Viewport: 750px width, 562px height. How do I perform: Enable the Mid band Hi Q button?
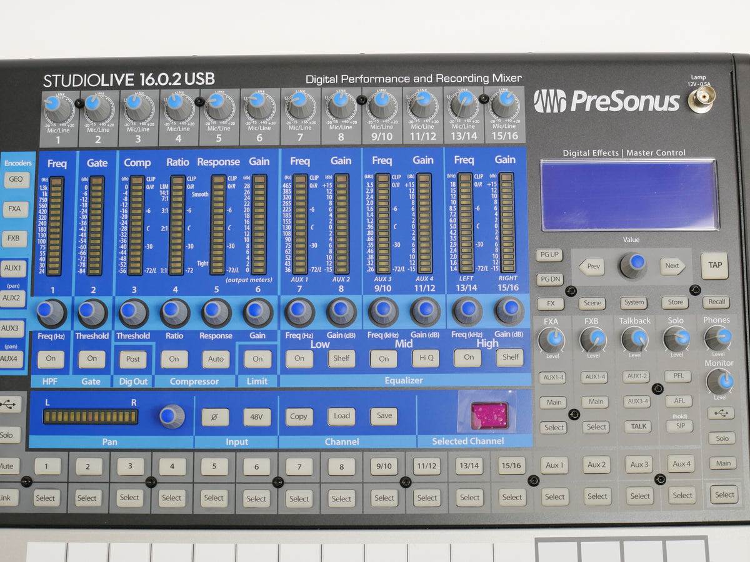point(426,358)
